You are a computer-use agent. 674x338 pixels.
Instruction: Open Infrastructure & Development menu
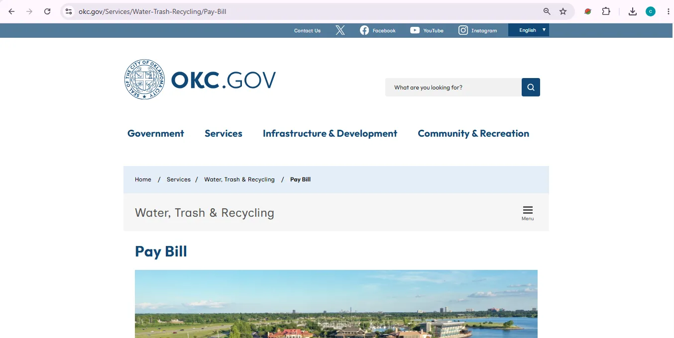(x=330, y=133)
